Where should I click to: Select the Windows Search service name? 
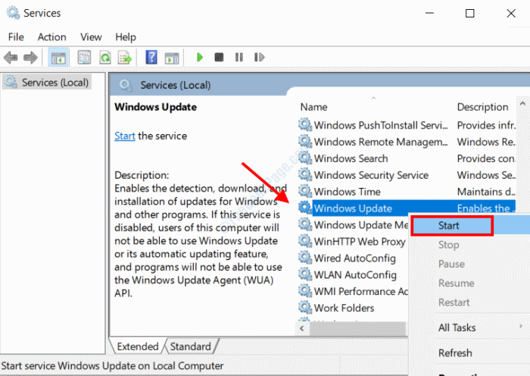coord(351,158)
